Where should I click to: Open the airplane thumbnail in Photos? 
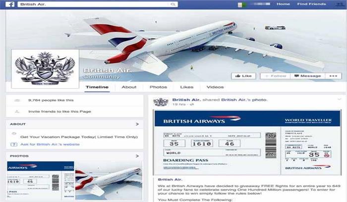pyautogui.click(x=109, y=181)
